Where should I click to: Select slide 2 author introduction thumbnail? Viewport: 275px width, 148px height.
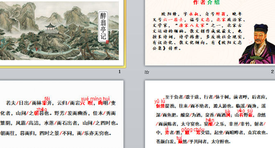[x=210, y=33]
